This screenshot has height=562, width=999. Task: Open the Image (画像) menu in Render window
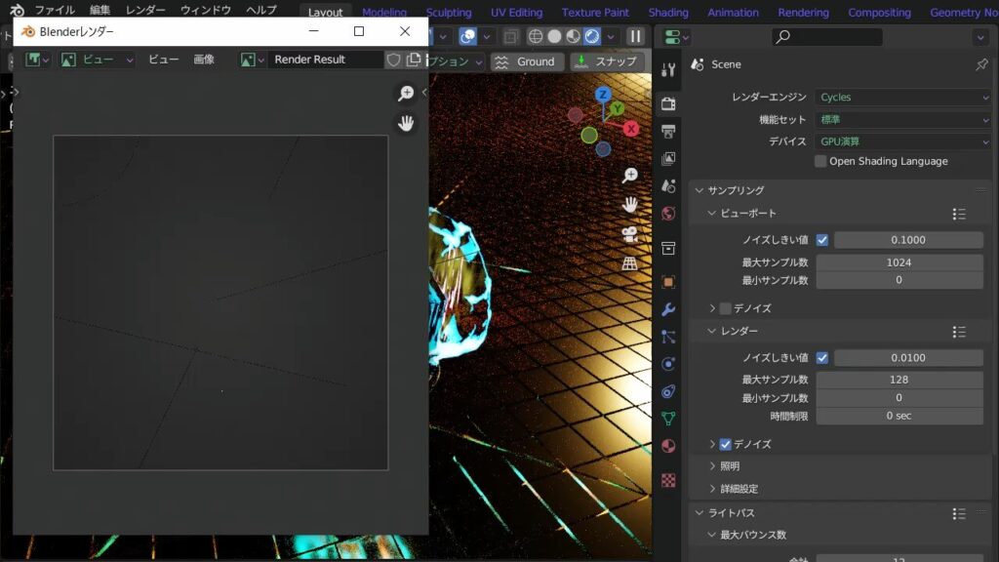coord(204,60)
